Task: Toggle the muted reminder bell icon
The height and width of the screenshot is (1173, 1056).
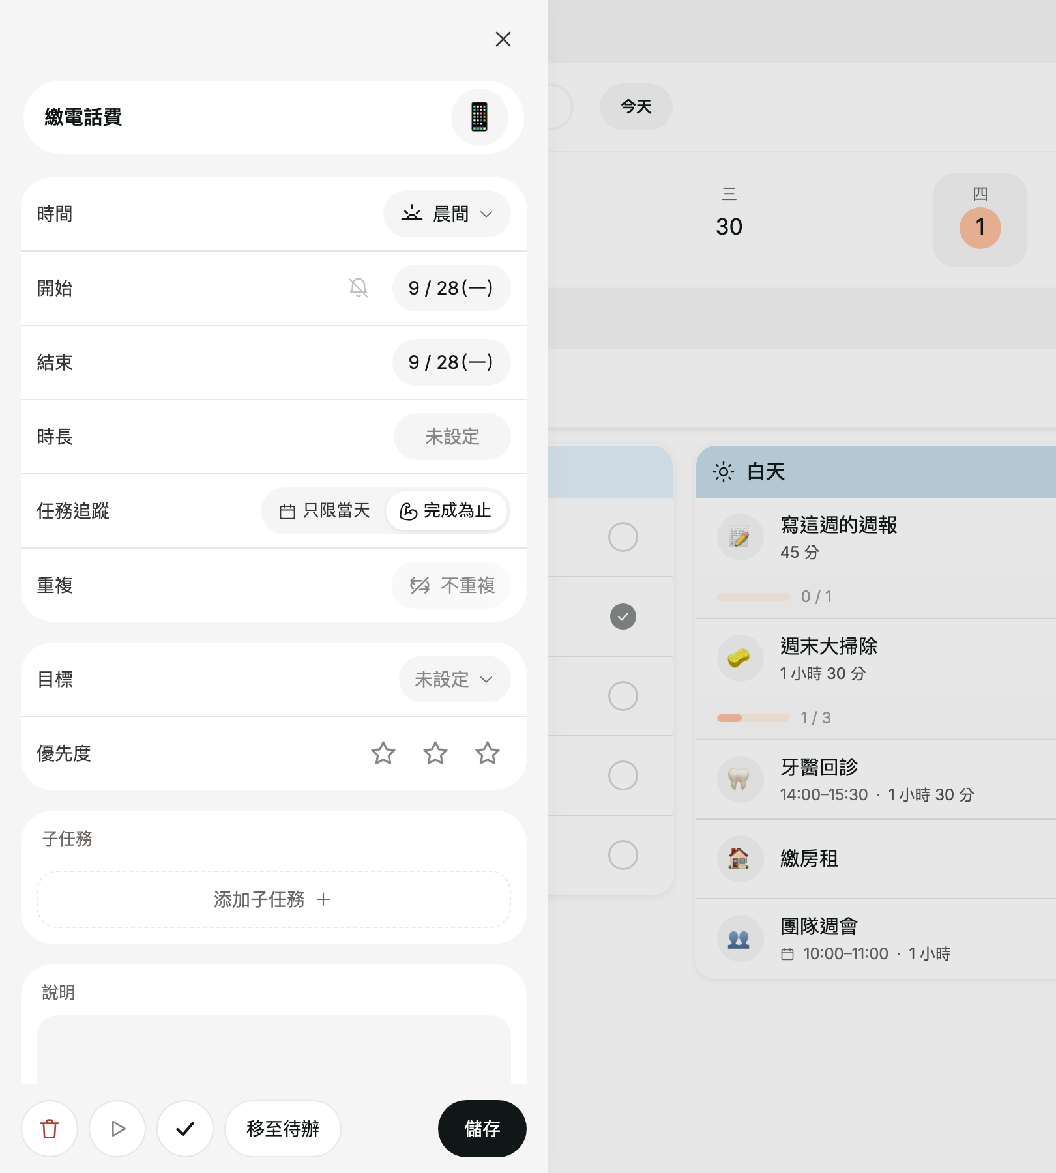Action: point(359,287)
